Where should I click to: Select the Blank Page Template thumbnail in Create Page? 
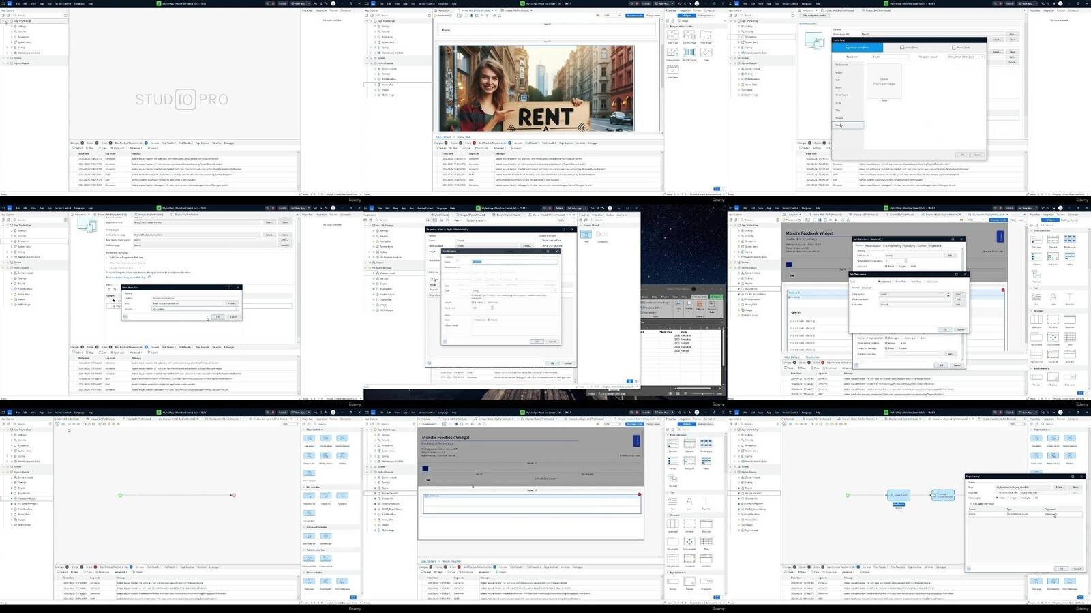click(884, 81)
